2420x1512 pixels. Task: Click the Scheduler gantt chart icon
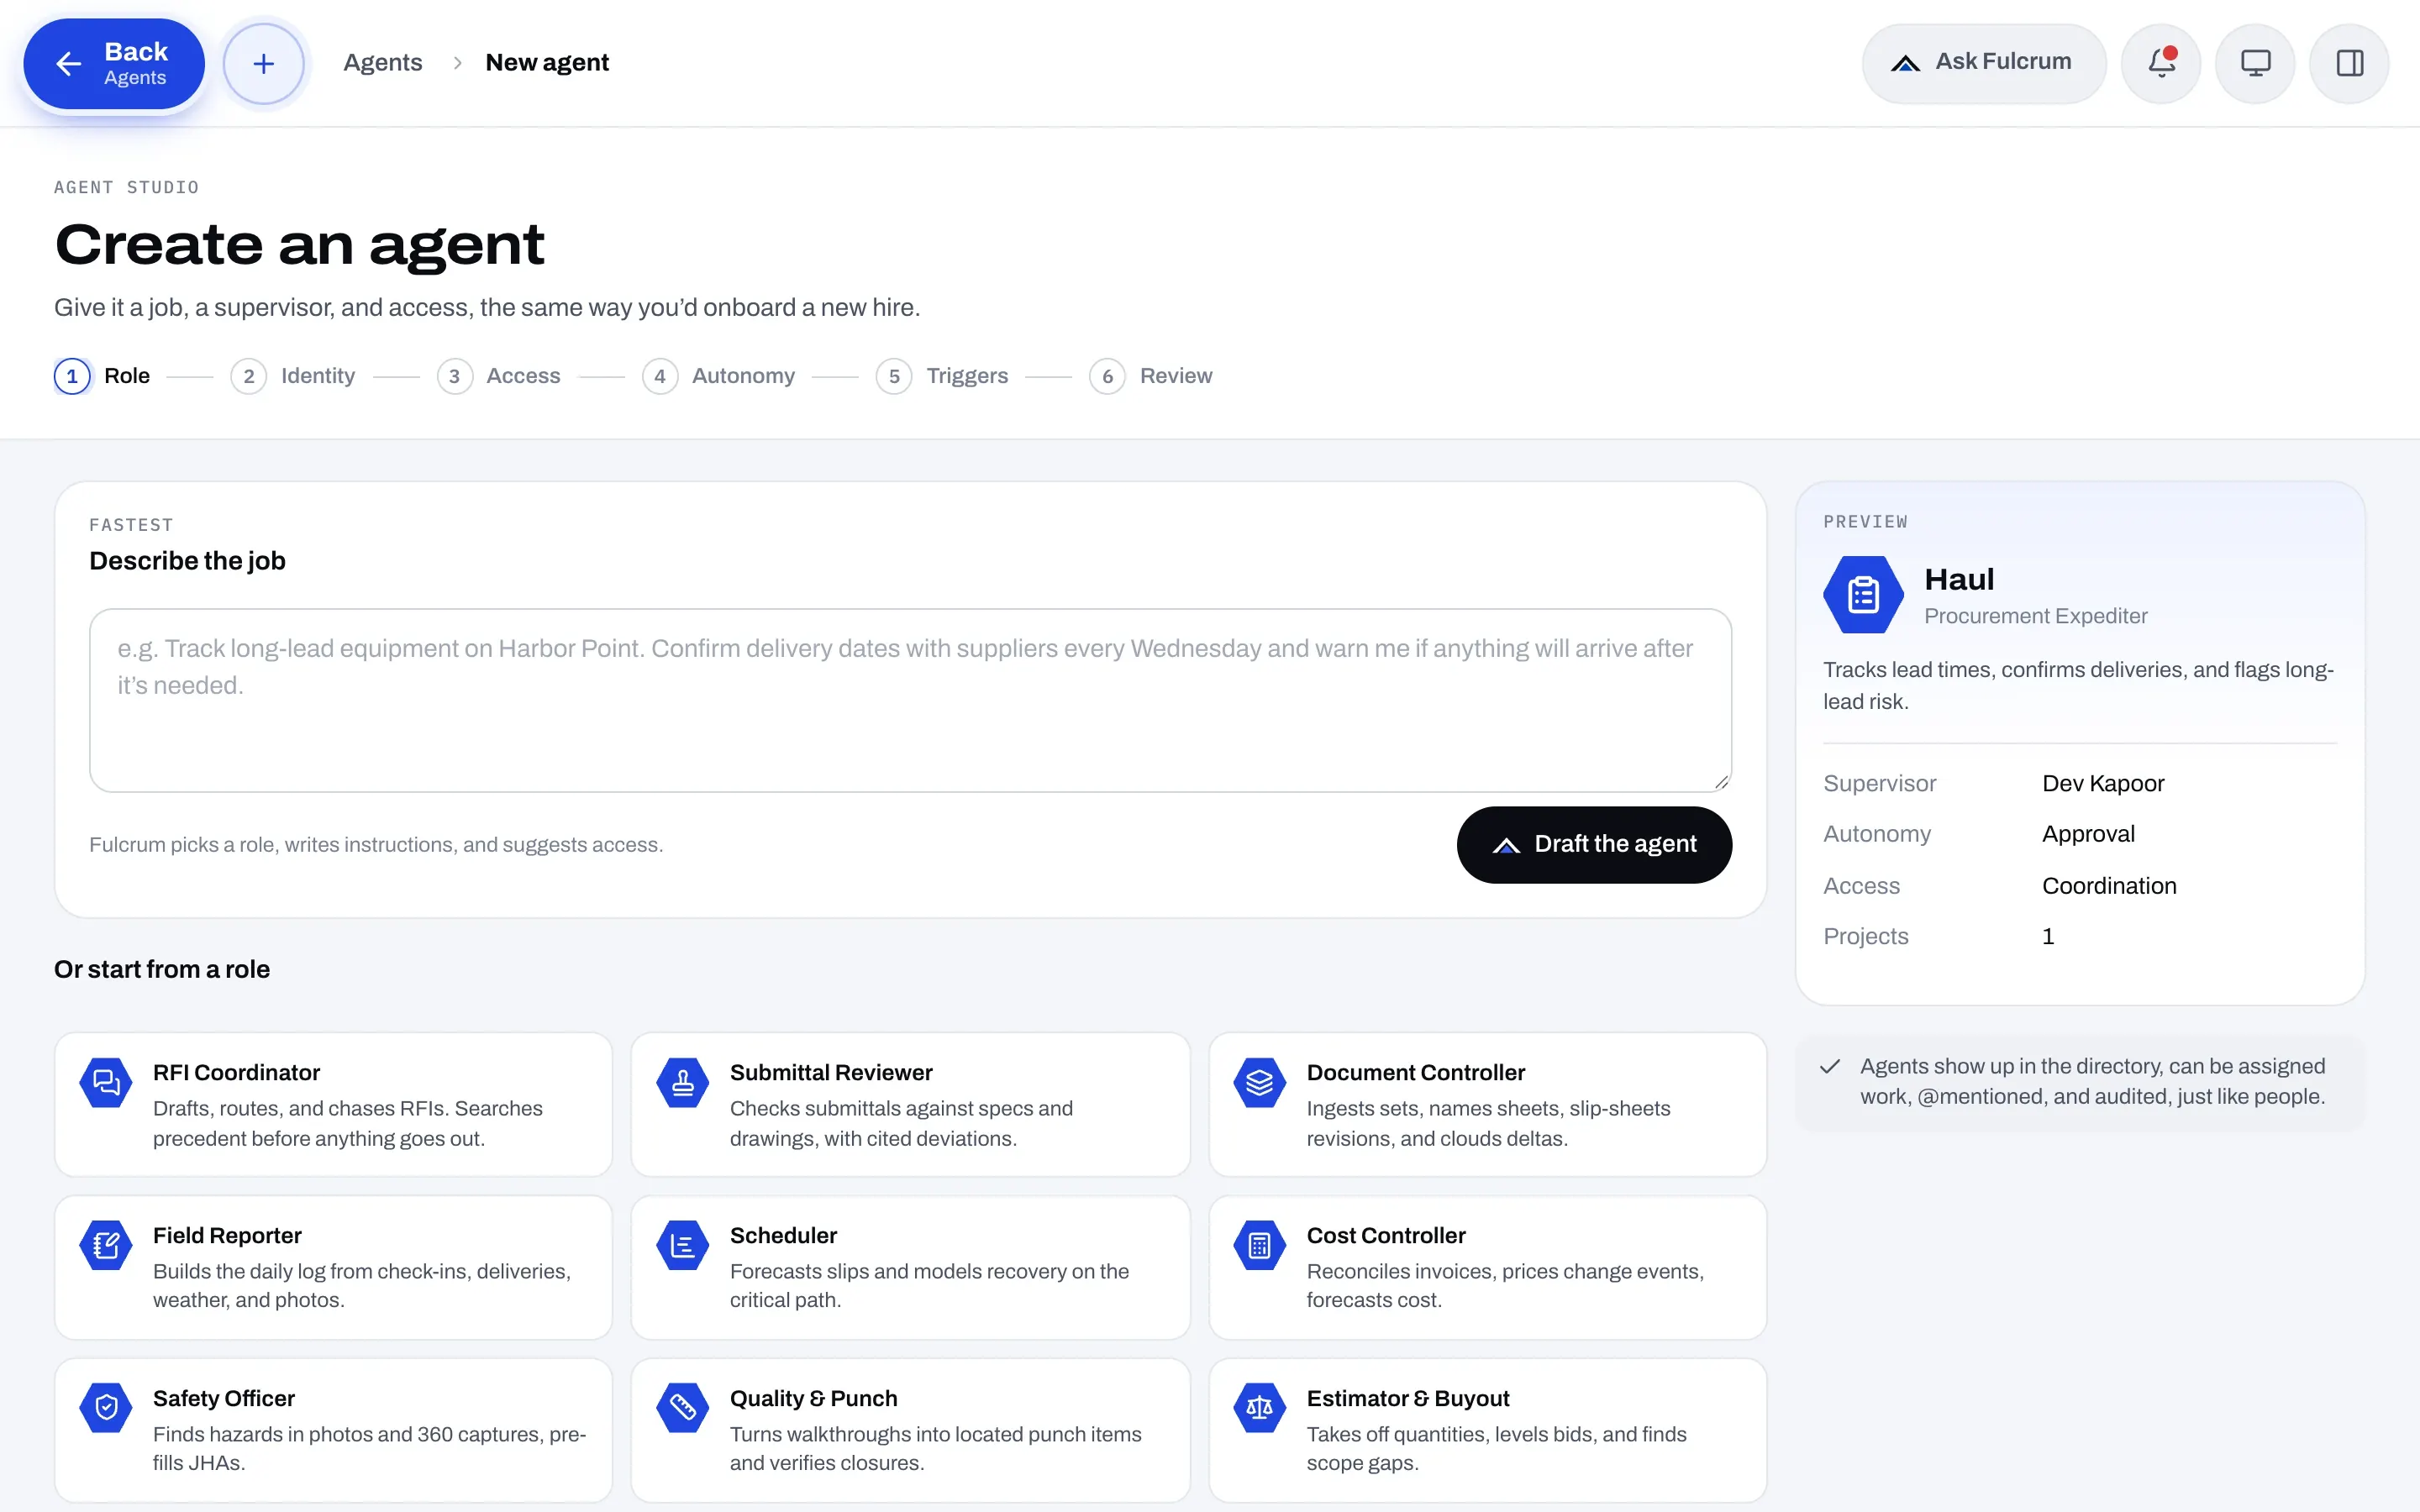tap(683, 1245)
